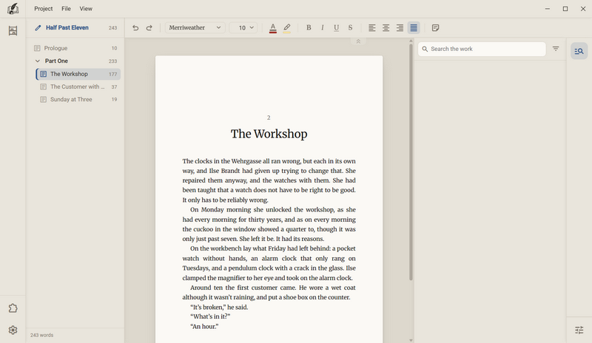This screenshot has height=343, width=592.
Task: Toggle the search panel icon
Action: click(579, 51)
